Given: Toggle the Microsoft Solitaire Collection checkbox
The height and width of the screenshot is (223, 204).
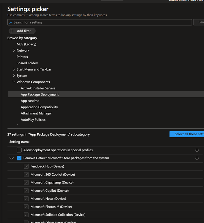Looking at the screenshot, I should (x=26, y=215).
